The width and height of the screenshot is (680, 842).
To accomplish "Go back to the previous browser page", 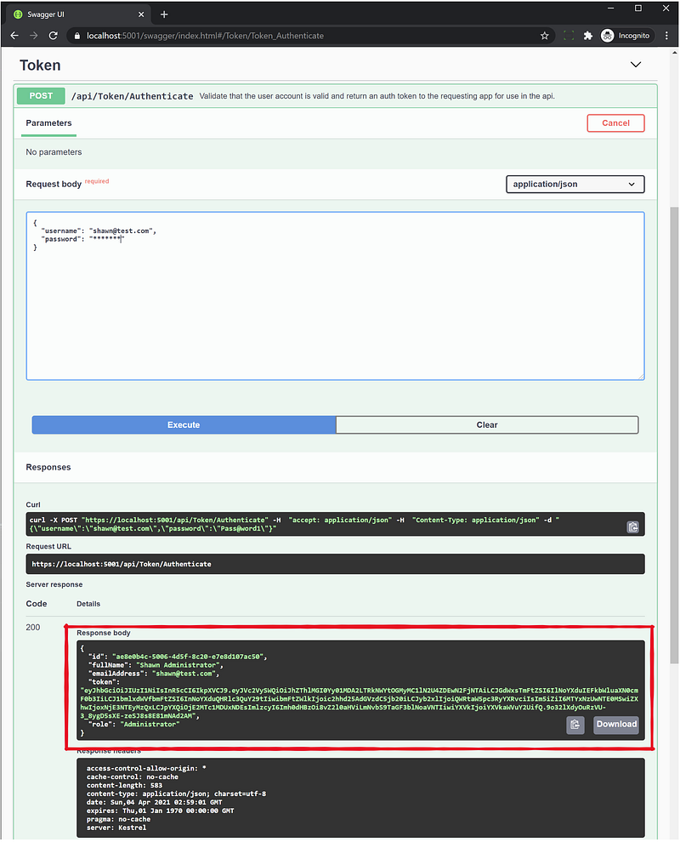I will (14, 36).
